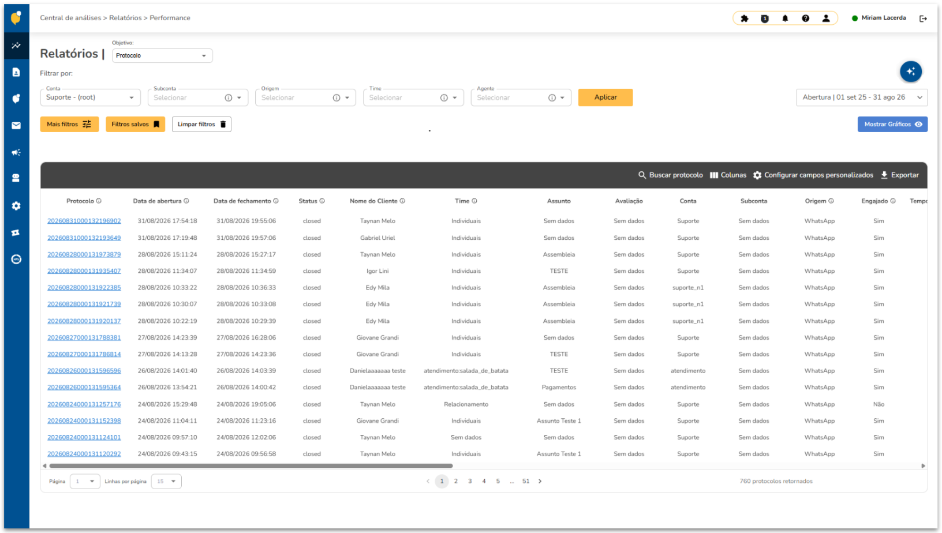Click the blue AI sparkle floating button
The height and width of the screenshot is (533, 942).
[911, 72]
